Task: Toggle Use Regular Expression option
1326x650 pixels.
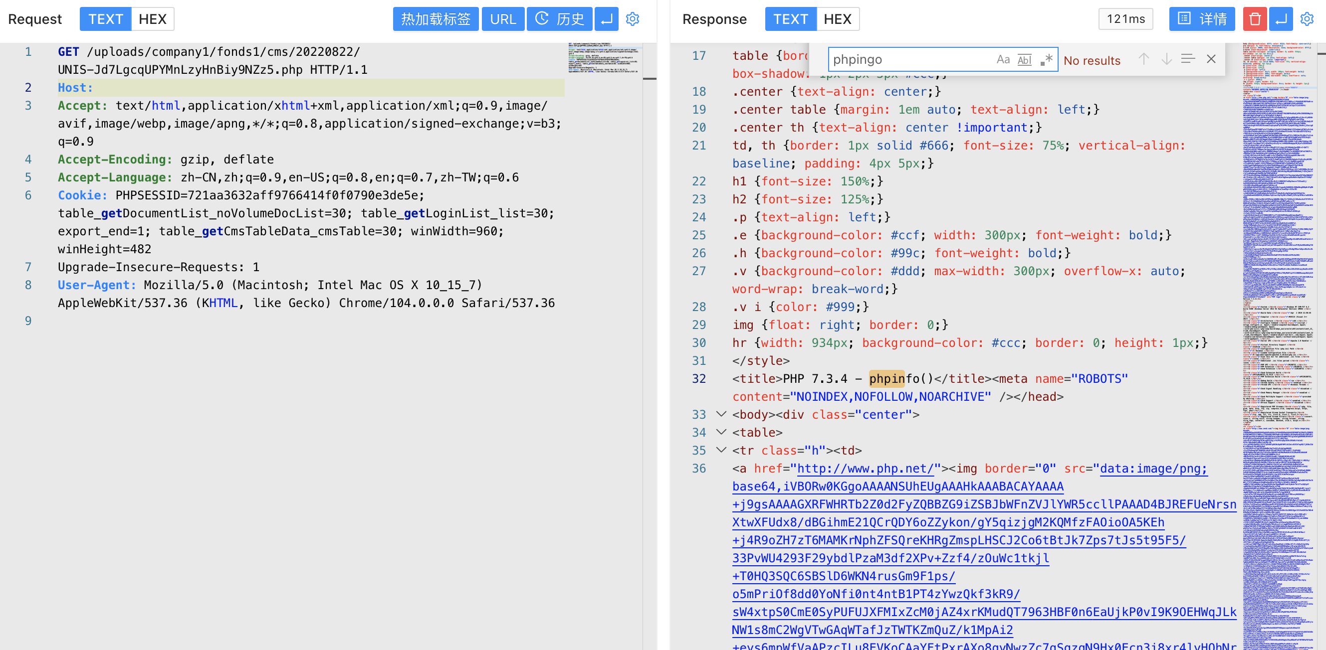Action: coord(1046,60)
